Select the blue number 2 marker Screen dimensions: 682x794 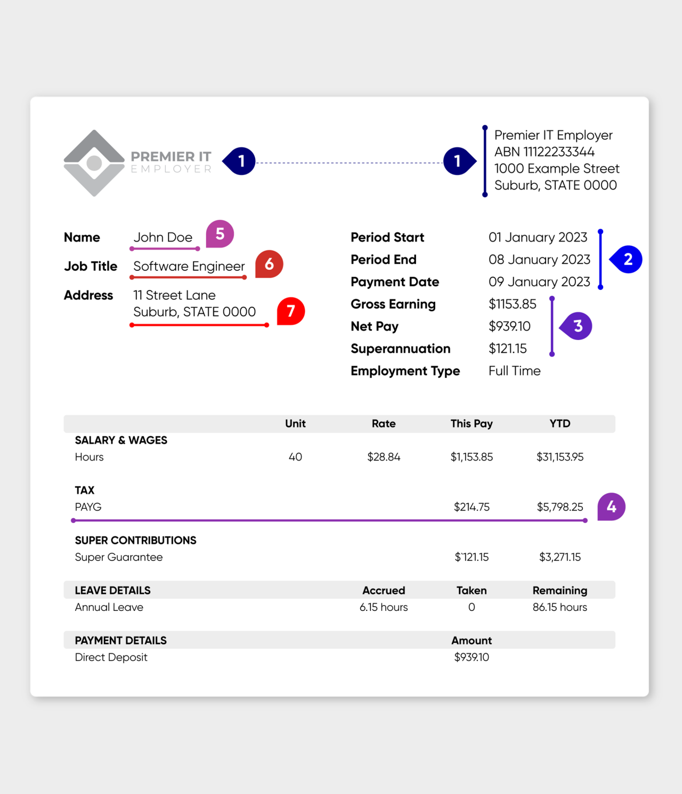[x=627, y=260]
